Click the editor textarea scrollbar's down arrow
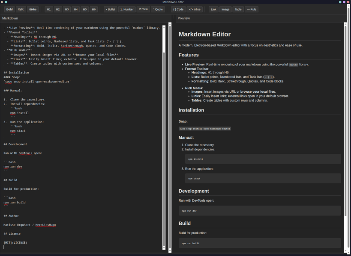Image resolution: width=351 pixels, height=256 pixels. coord(164,248)
